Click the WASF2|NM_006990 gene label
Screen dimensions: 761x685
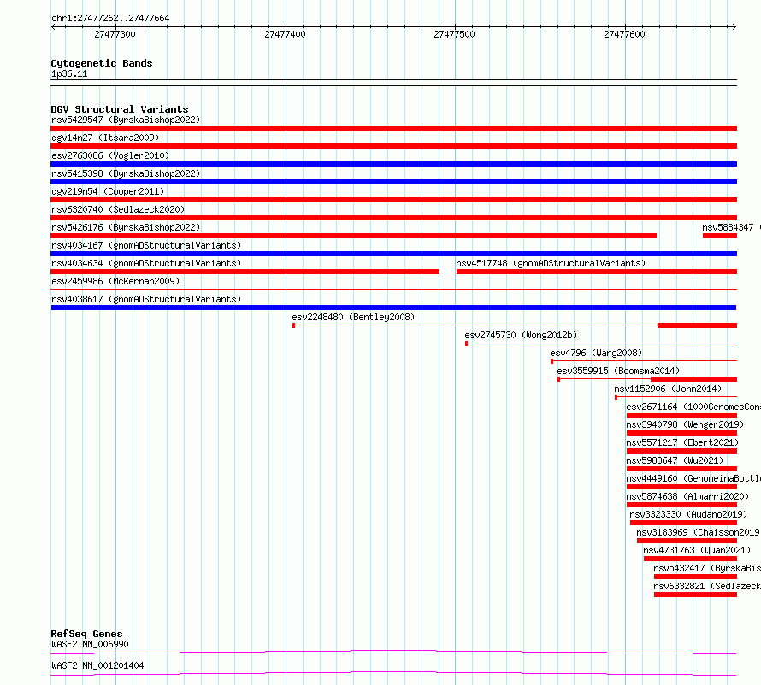(x=90, y=644)
